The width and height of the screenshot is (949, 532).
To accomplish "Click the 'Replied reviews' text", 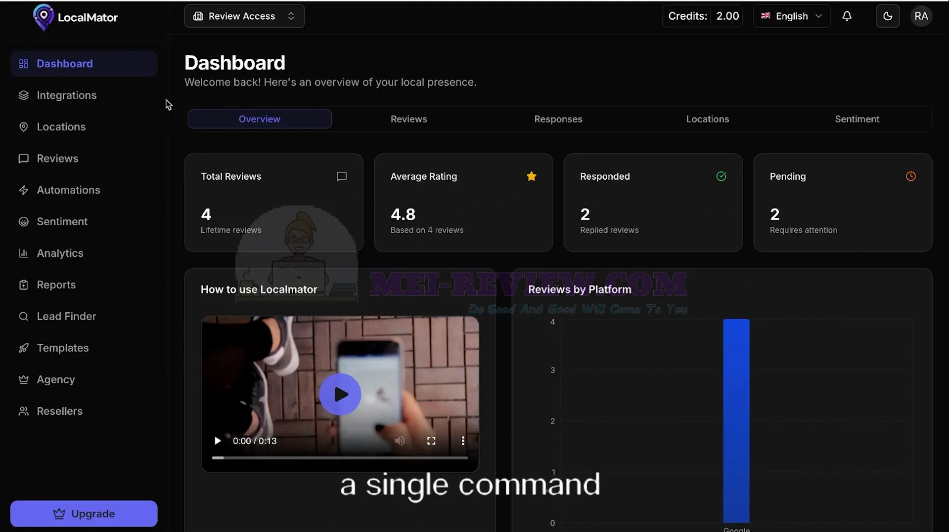I will pyautogui.click(x=609, y=230).
